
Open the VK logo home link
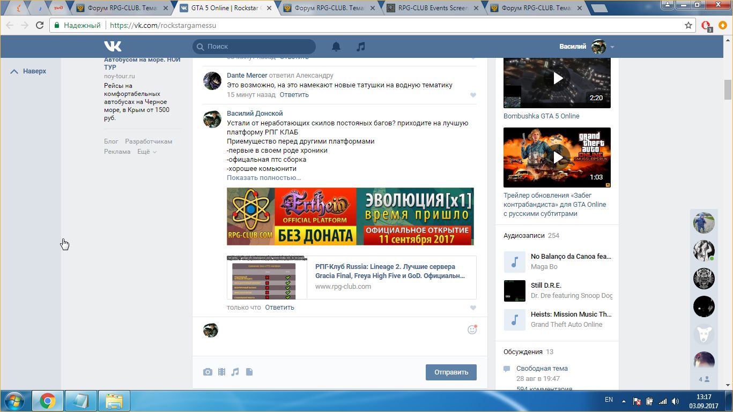click(x=113, y=47)
